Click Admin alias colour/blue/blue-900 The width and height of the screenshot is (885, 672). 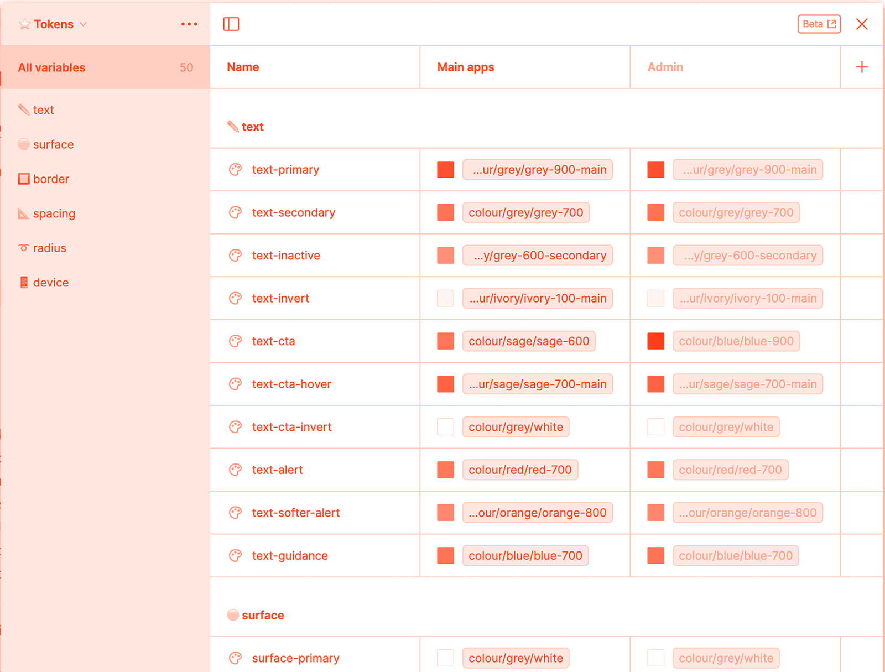pos(736,341)
